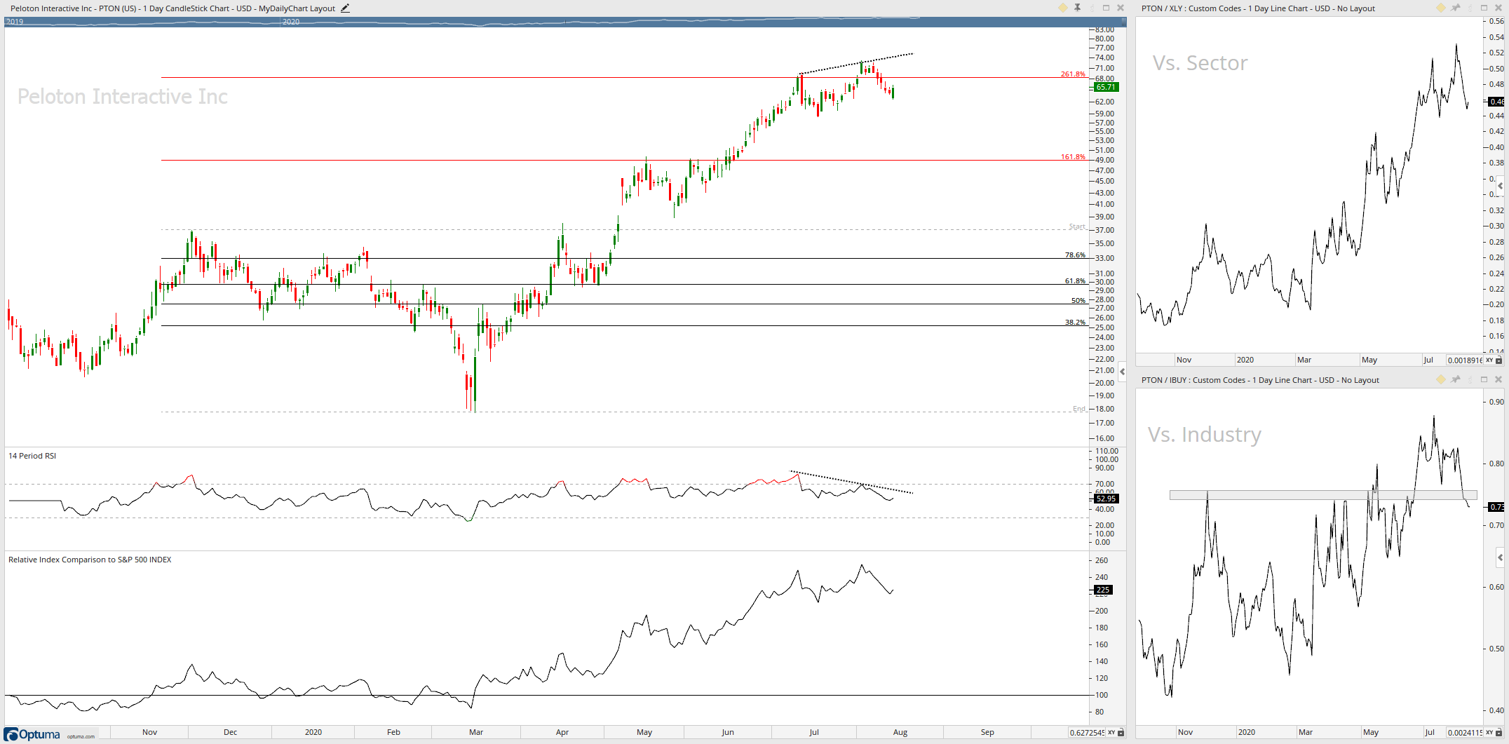
Task: Click the Optuma logo at bottom left
Action: pyautogui.click(x=32, y=735)
